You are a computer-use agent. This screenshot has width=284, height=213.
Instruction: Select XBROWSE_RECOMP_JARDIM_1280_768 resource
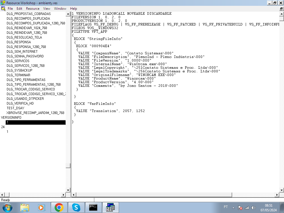pyautogui.click(x=35, y=113)
